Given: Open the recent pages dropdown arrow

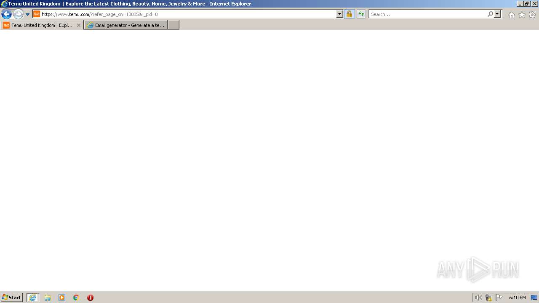Looking at the screenshot, I should [28, 14].
